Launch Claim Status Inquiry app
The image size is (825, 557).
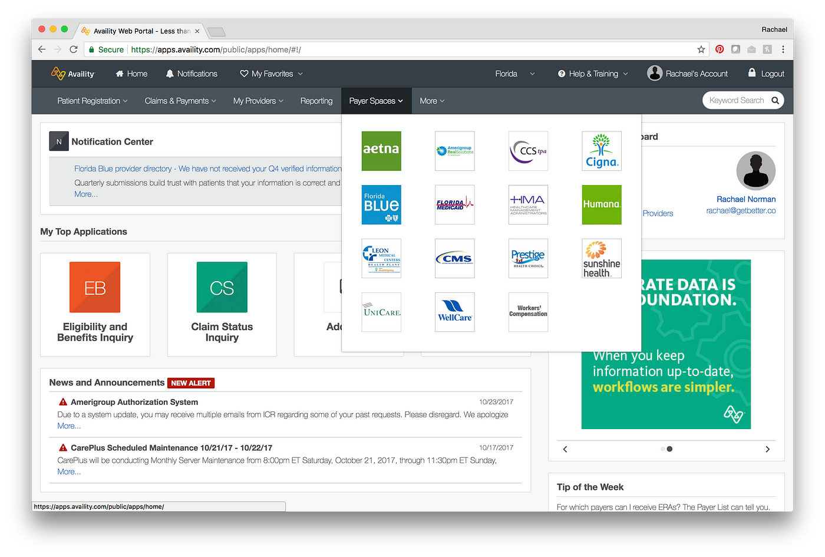coord(222,305)
